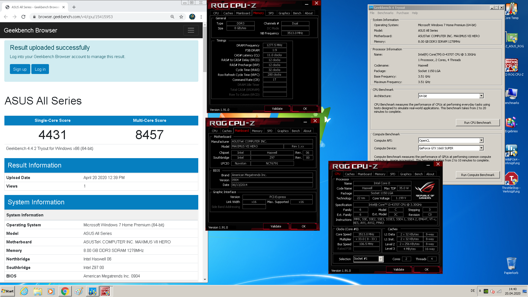Click Log in on Geekbench page
528x297 pixels.
click(40, 69)
